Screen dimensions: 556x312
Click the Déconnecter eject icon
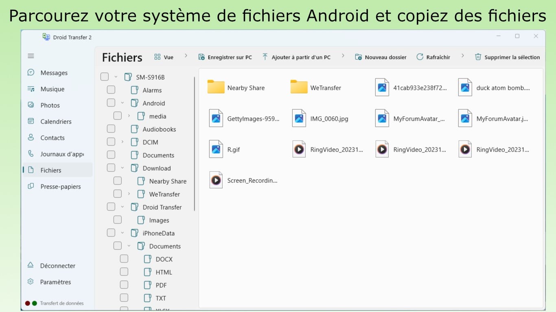coord(31,266)
